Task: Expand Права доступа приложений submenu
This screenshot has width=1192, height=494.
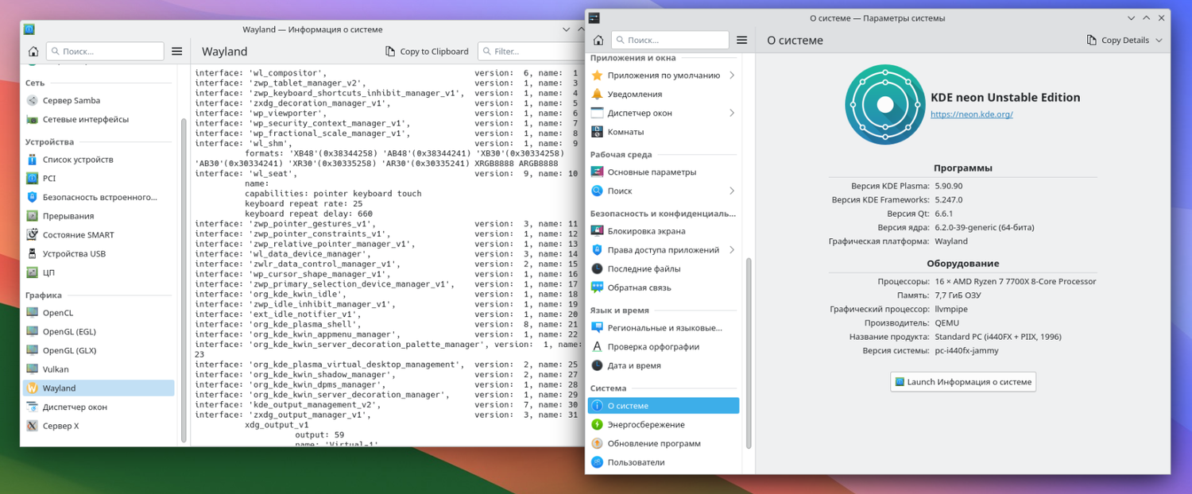Action: (731, 249)
